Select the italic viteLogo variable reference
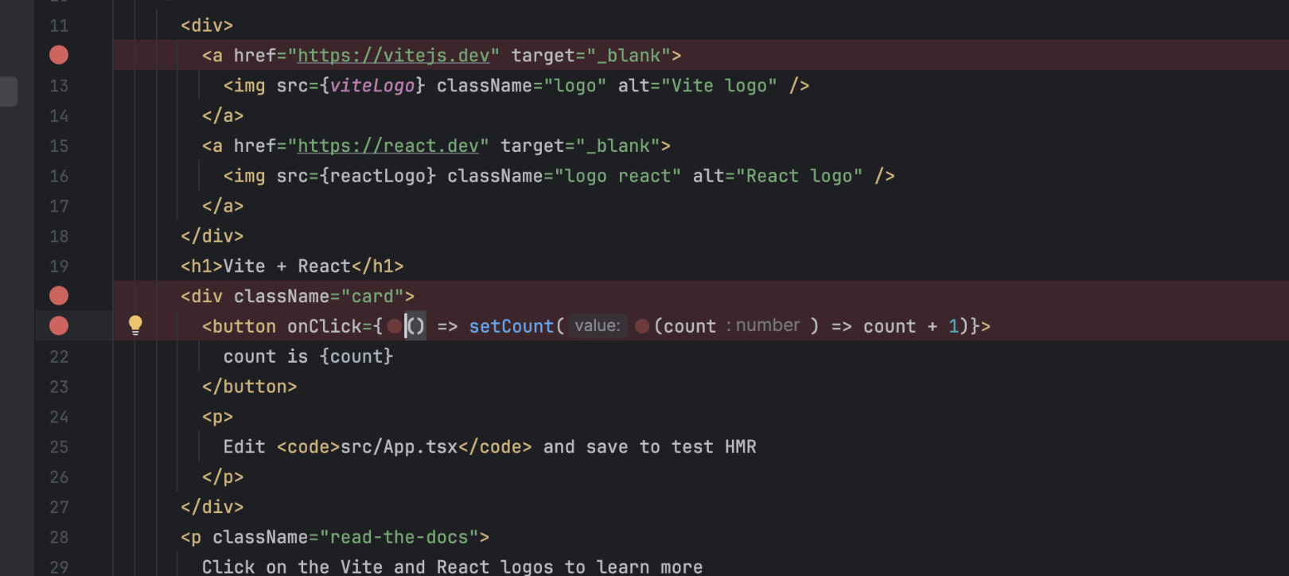Viewport: 1289px width, 576px height. tap(372, 86)
